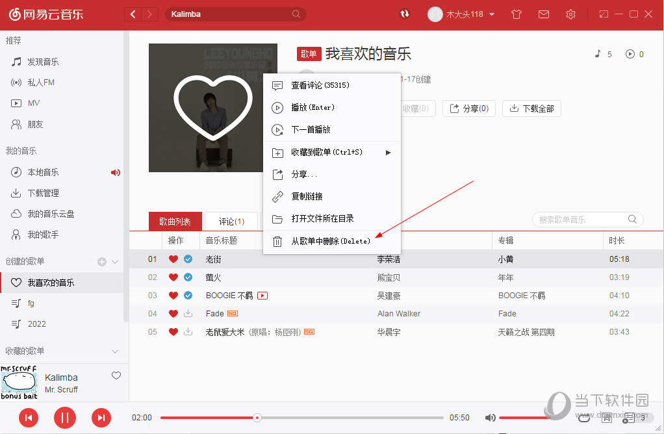Click the 下载全部 button
The height and width of the screenshot is (434, 664).
[x=531, y=108]
